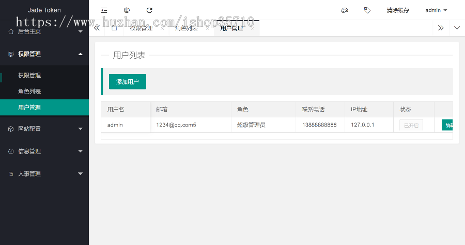Open the tag note icon in the header
The height and width of the screenshot is (245, 465).
[x=367, y=10]
